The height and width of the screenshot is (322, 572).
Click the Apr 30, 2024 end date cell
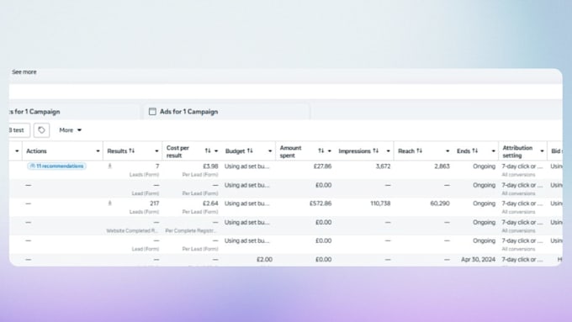pyautogui.click(x=479, y=260)
